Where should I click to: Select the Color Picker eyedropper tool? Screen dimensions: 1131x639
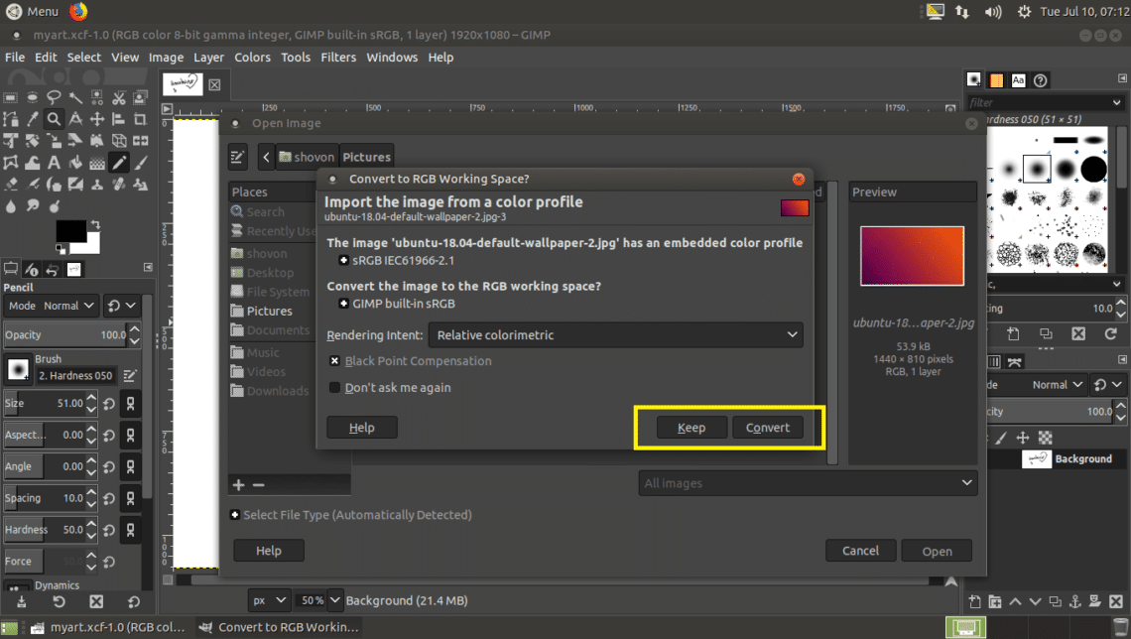point(32,119)
